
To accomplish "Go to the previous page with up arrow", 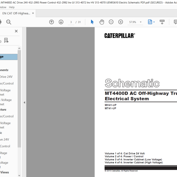I will [51, 22].
